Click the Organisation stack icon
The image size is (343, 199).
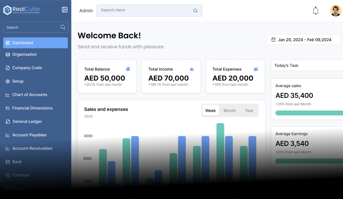coord(8,54)
